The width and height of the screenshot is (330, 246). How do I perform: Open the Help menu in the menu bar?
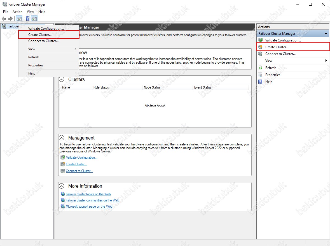pos(42,12)
